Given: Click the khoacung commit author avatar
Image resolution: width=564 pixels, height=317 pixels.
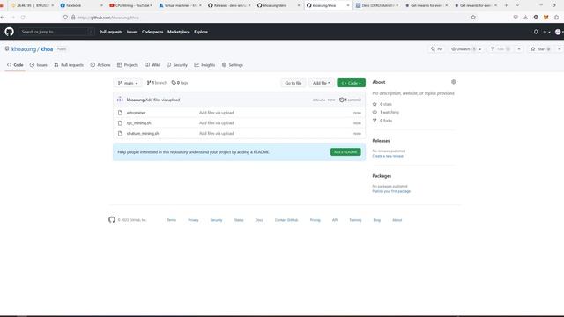Looking at the screenshot, I should click(120, 100).
